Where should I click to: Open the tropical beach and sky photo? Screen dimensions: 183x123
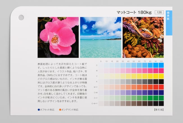pyautogui.click(x=100, y=37)
